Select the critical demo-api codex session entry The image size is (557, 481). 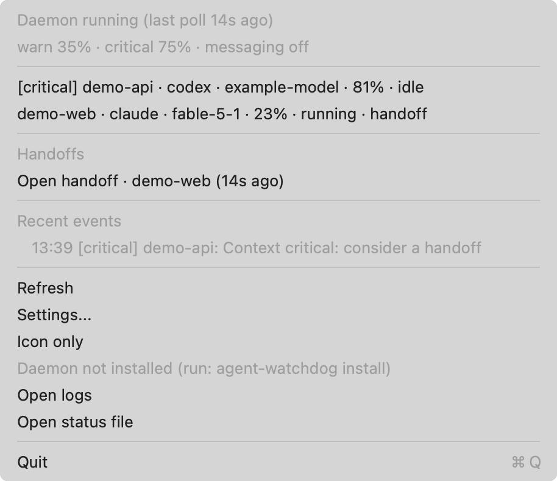[278, 87]
